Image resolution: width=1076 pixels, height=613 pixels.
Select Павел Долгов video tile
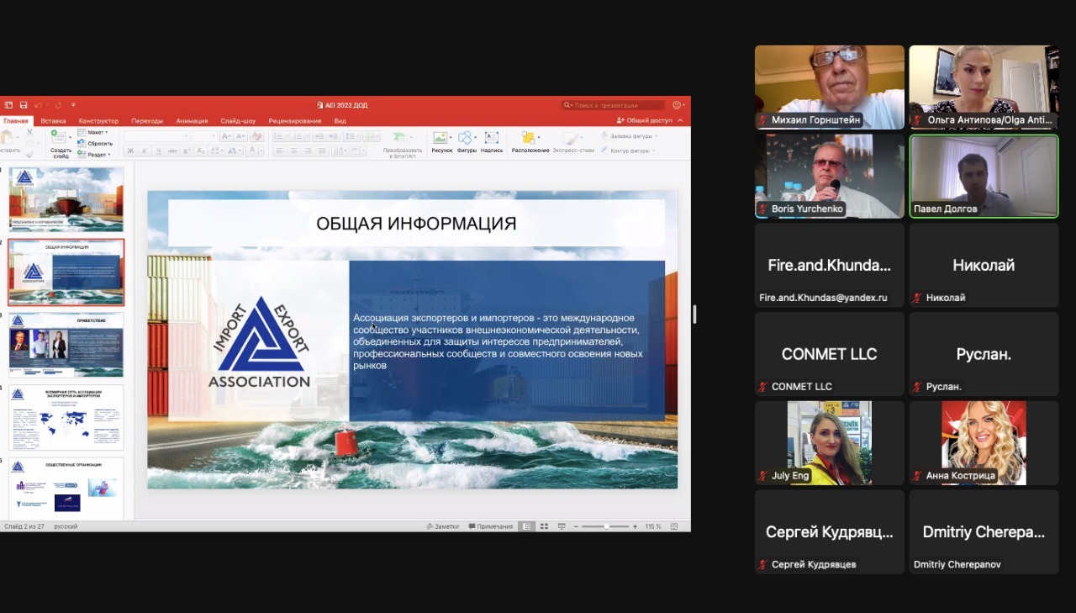[984, 176]
